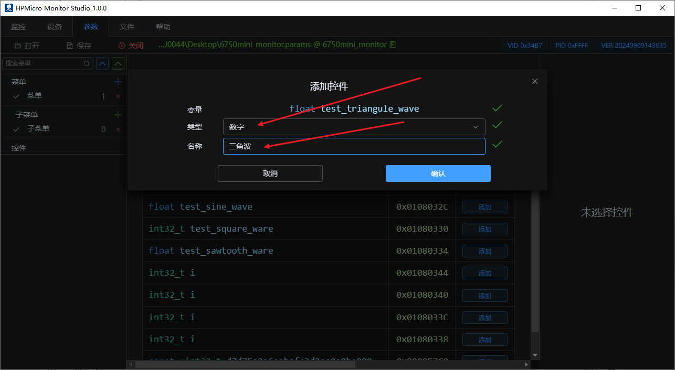Open the 类型 dropdown showing 数字
Screen dimensions: 675x370
[x=354, y=127]
